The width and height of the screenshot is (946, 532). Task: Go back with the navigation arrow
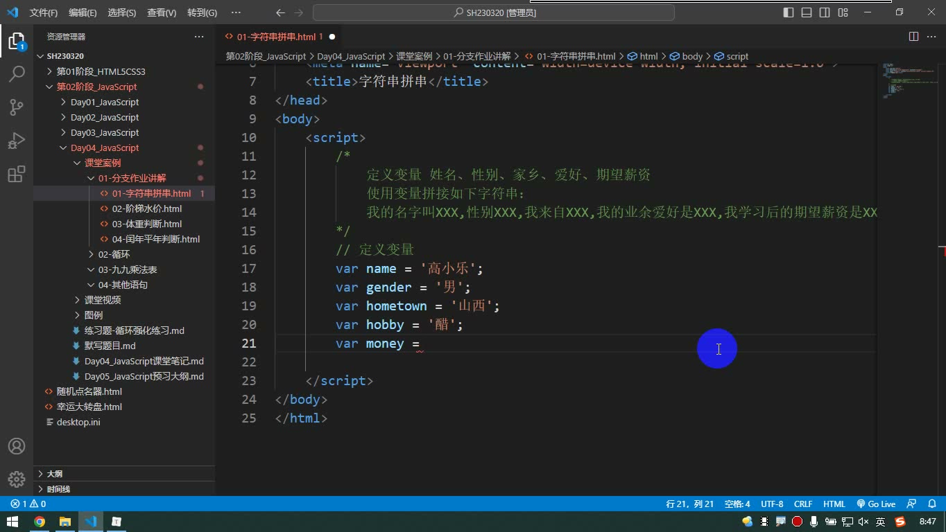click(280, 12)
